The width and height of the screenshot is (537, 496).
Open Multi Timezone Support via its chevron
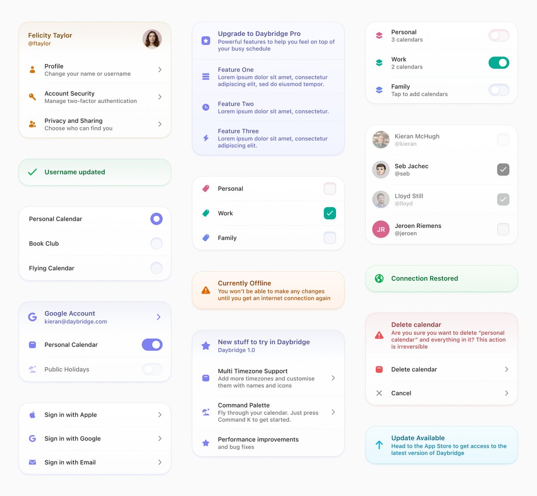pyautogui.click(x=333, y=378)
